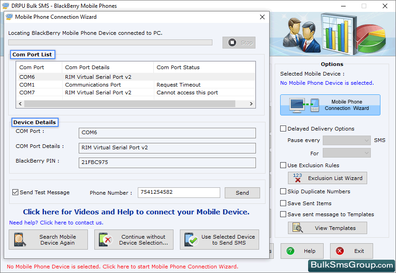Click the red X phone icon on Continue button
Viewport: 396px width, 273px height.
click(106, 240)
